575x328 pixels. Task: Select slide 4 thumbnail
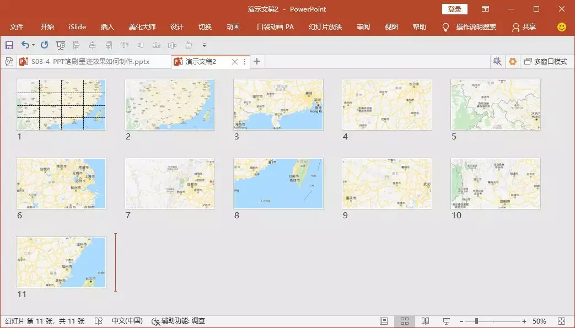pyautogui.click(x=387, y=105)
